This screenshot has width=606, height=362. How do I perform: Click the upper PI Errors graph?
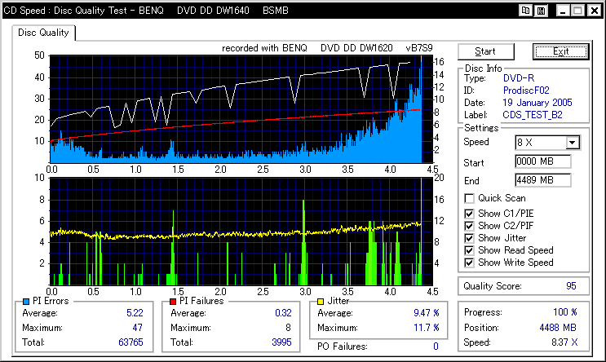click(x=241, y=109)
